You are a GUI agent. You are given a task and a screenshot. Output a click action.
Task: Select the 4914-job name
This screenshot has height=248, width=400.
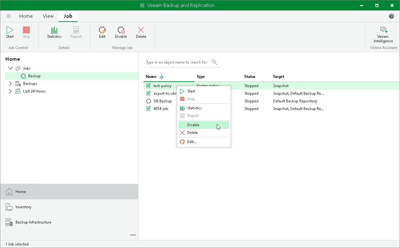tap(161, 109)
